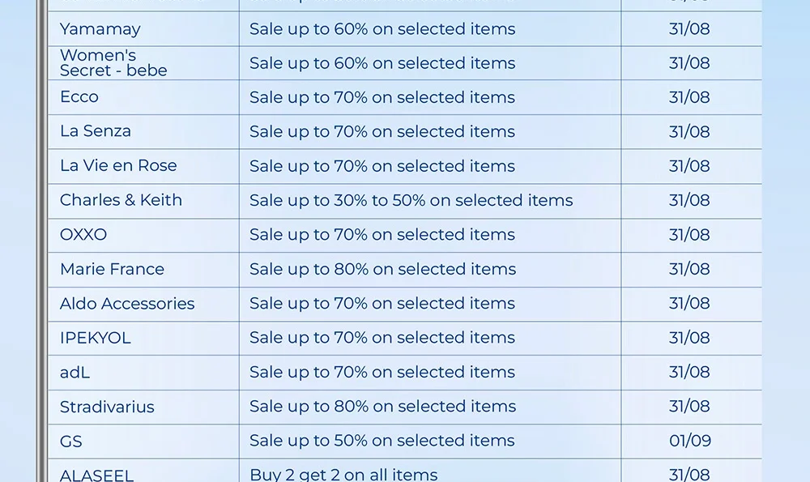Select the Stradivarius 80% sale offer
Screen dimensions: 810x482
tap(382, 407)
